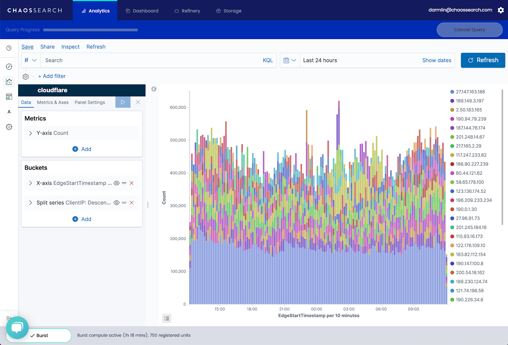The height and width of the screenshot is (345, 508).
Task: Expand the collapsed sidebar menu icon
Action: (x=9, y=318)
